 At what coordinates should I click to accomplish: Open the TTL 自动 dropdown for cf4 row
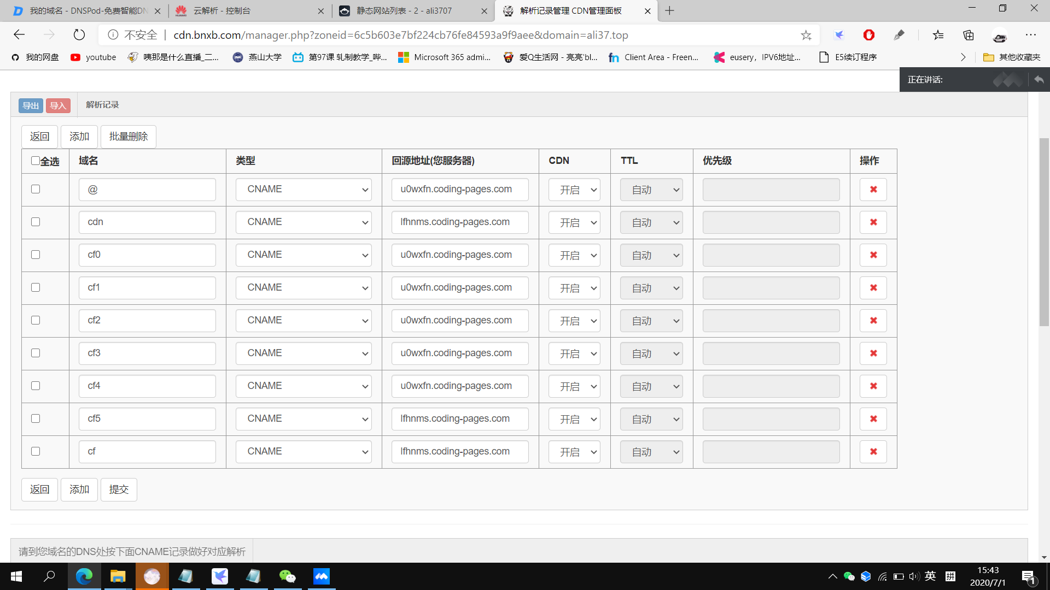coord(651,386)
